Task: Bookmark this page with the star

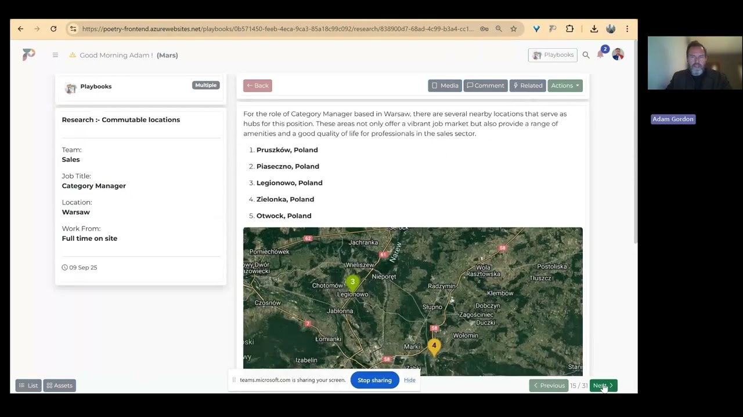Action: tap(514, 28)
